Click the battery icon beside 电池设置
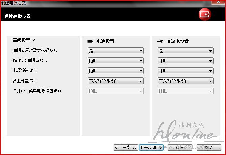 coord(90,41)
